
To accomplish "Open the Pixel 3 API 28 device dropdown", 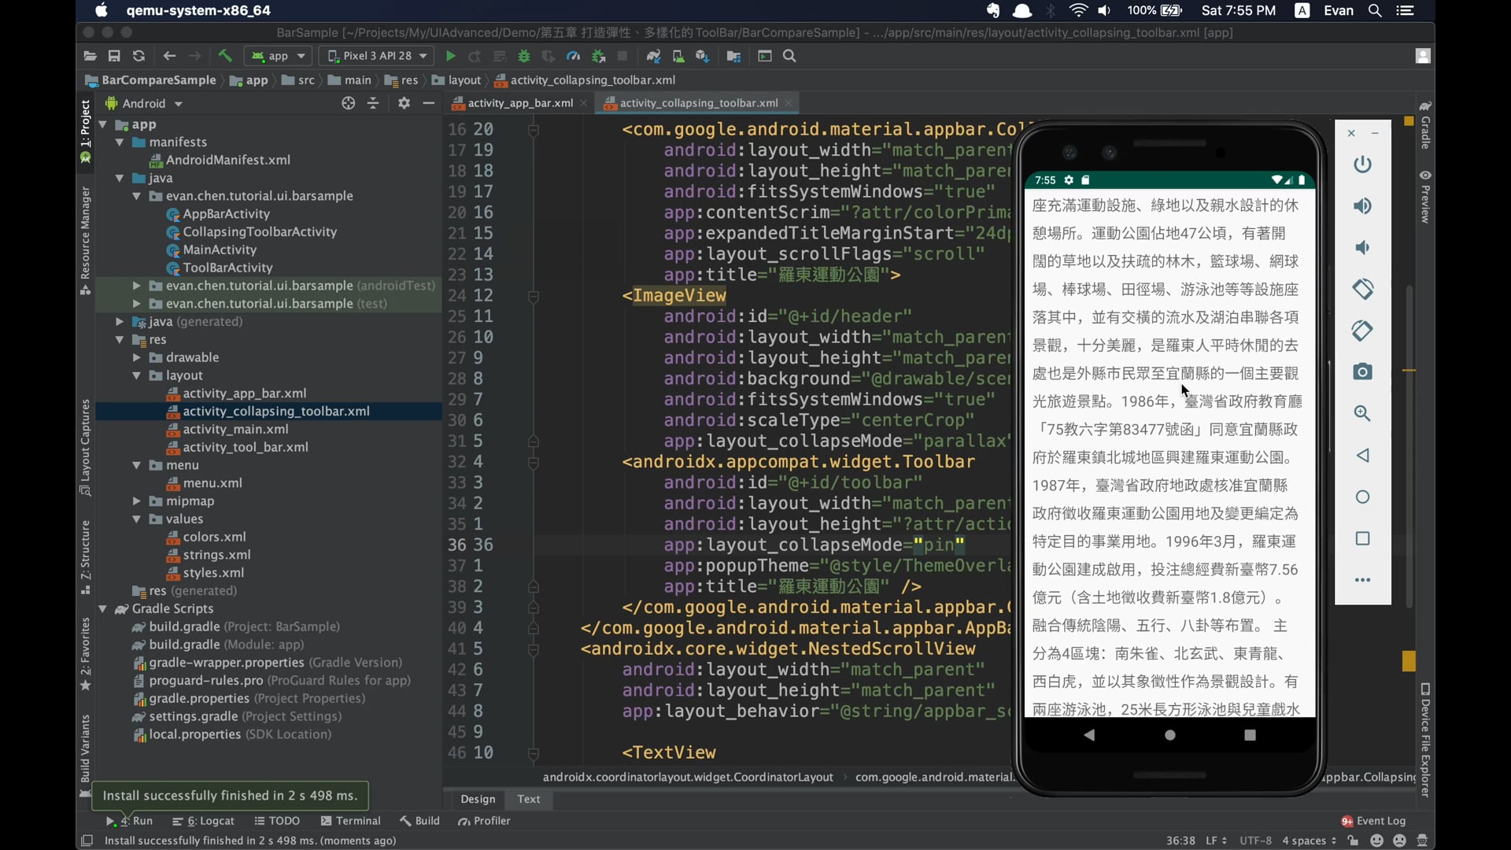I will [x=376, y=56].
